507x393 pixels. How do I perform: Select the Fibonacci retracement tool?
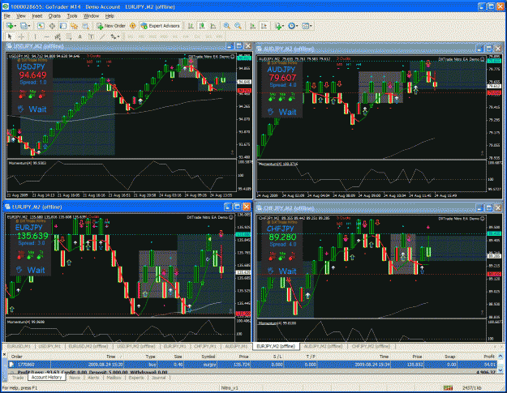coord(69,36)
